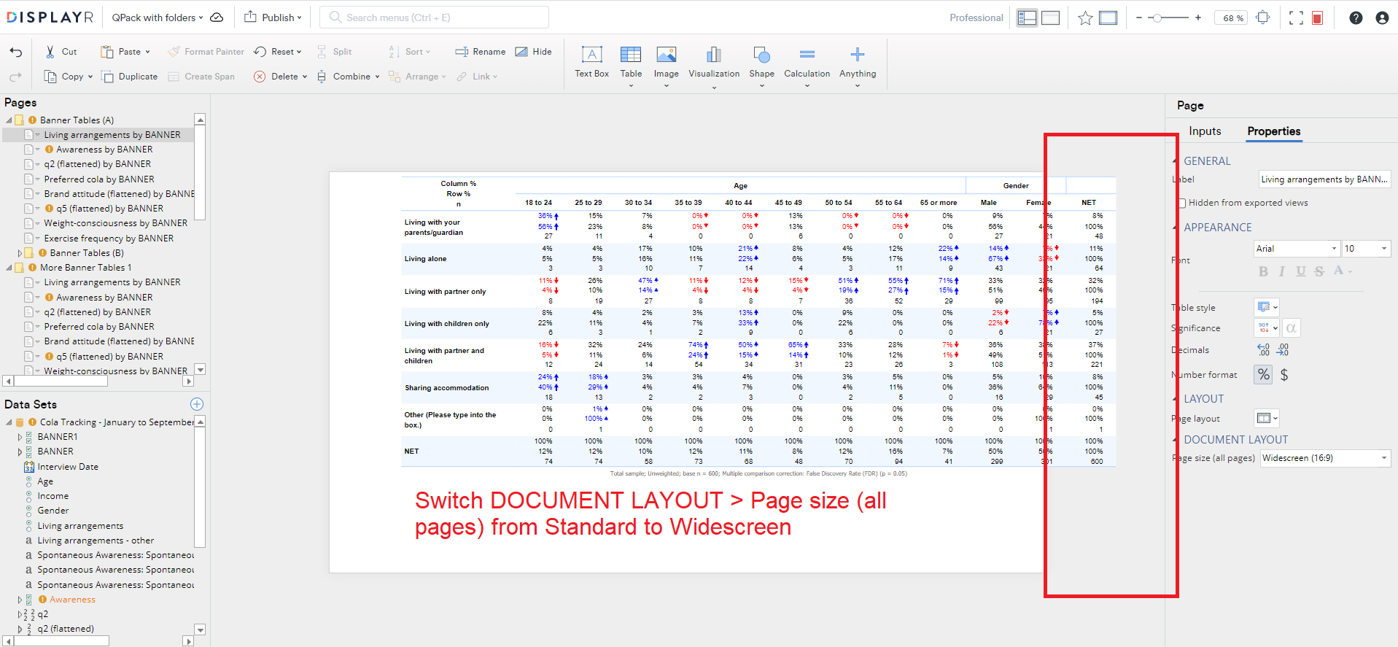
Task: Open the font color picker
Action: (x=1342, y=271)
